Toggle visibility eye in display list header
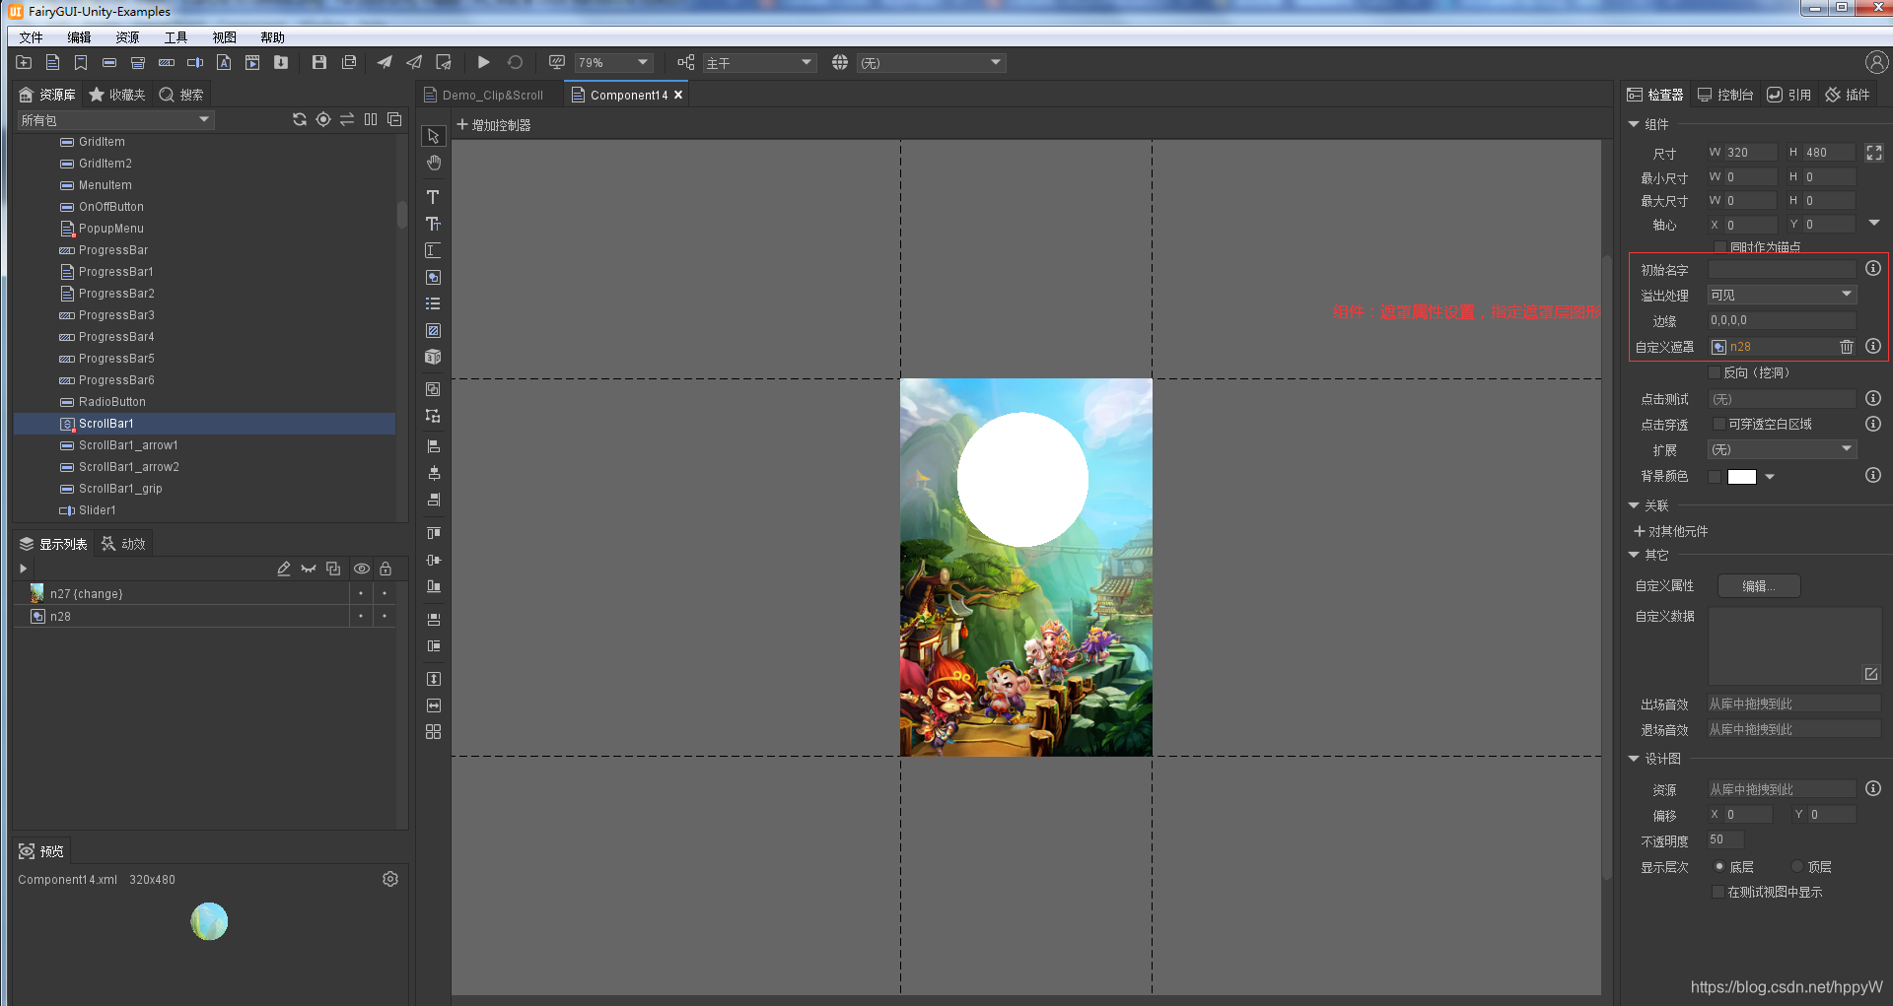Viewport: 1893px width, 1006px height. (362, 569)
